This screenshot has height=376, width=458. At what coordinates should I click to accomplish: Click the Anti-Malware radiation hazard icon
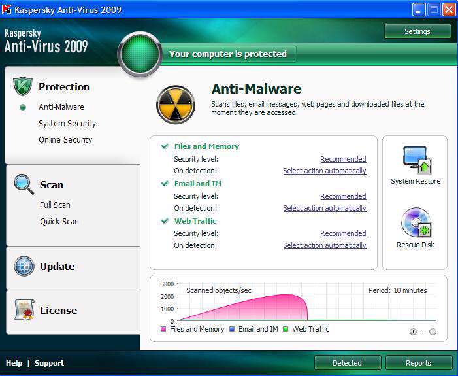pyautogui.click(x=176, y=105)
